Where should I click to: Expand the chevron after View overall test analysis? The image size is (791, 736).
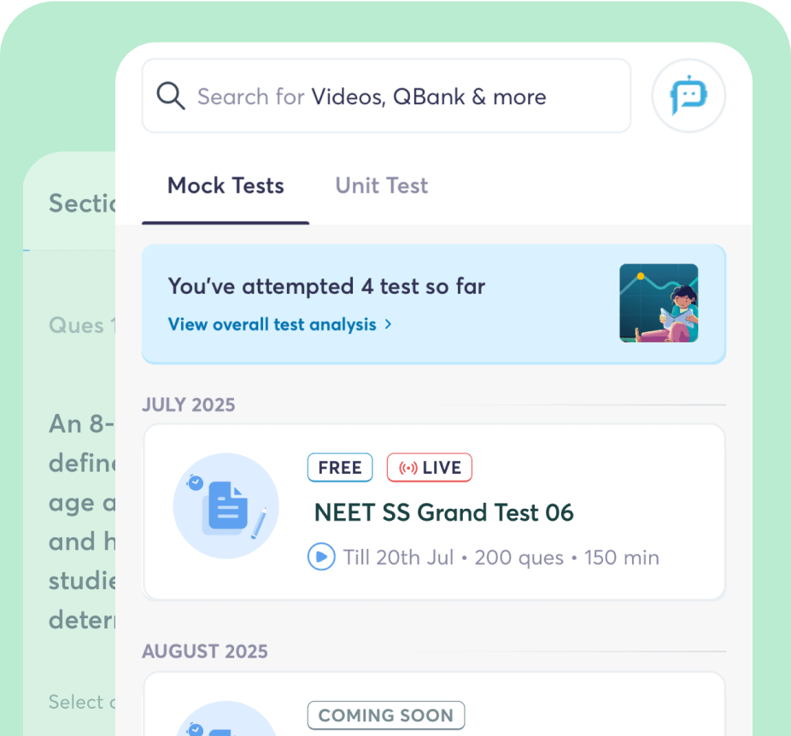387,324
